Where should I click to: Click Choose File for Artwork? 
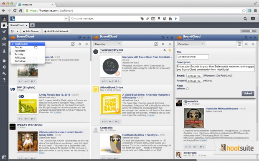coord(194,81)
